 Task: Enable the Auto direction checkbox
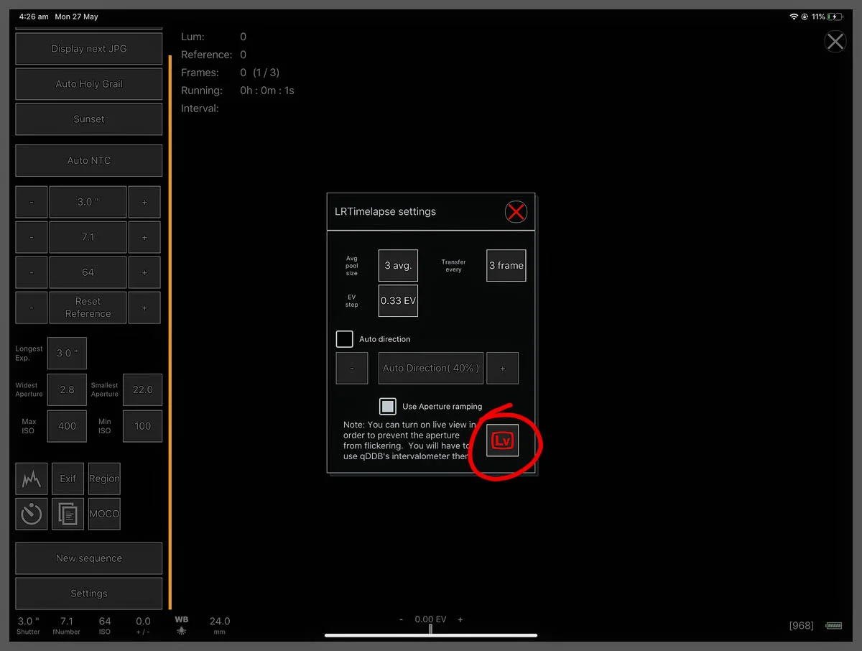[x=345, y=339]
